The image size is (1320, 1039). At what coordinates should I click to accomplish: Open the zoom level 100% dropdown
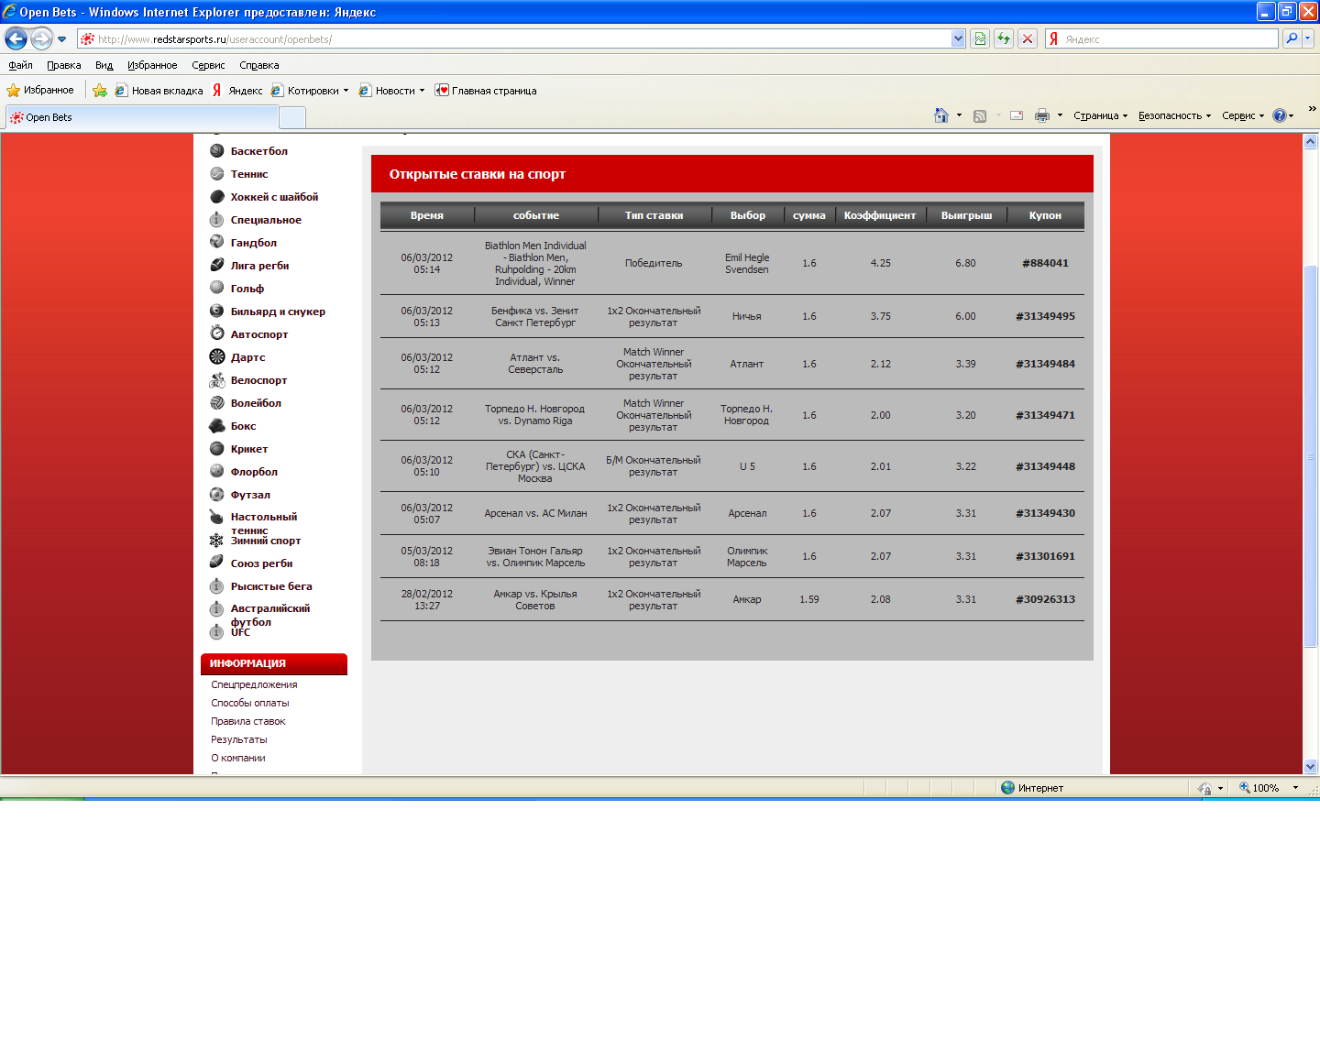[1270, 788]
